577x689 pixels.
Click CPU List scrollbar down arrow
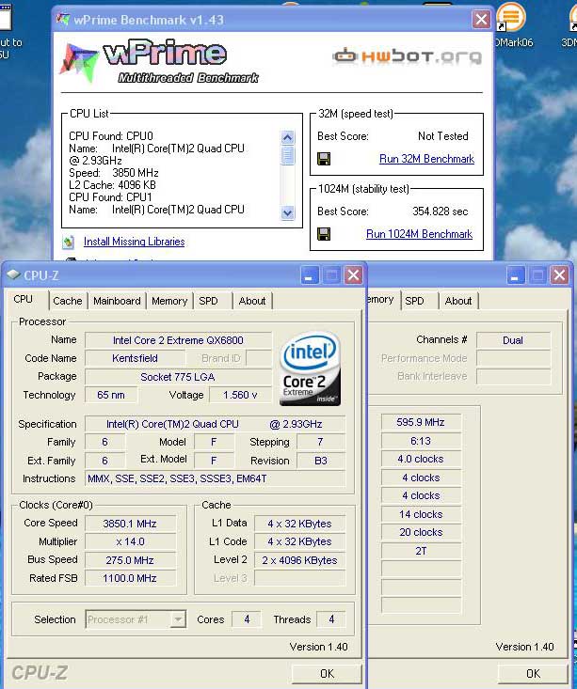[x=287, y=213]
